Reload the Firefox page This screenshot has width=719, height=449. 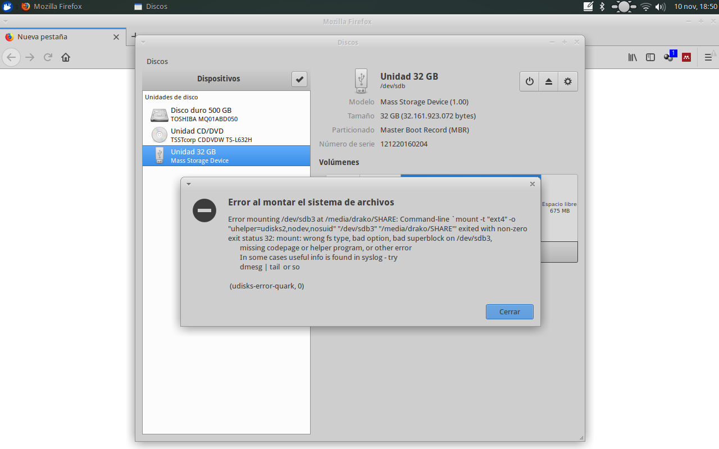[x=48, y=57]
